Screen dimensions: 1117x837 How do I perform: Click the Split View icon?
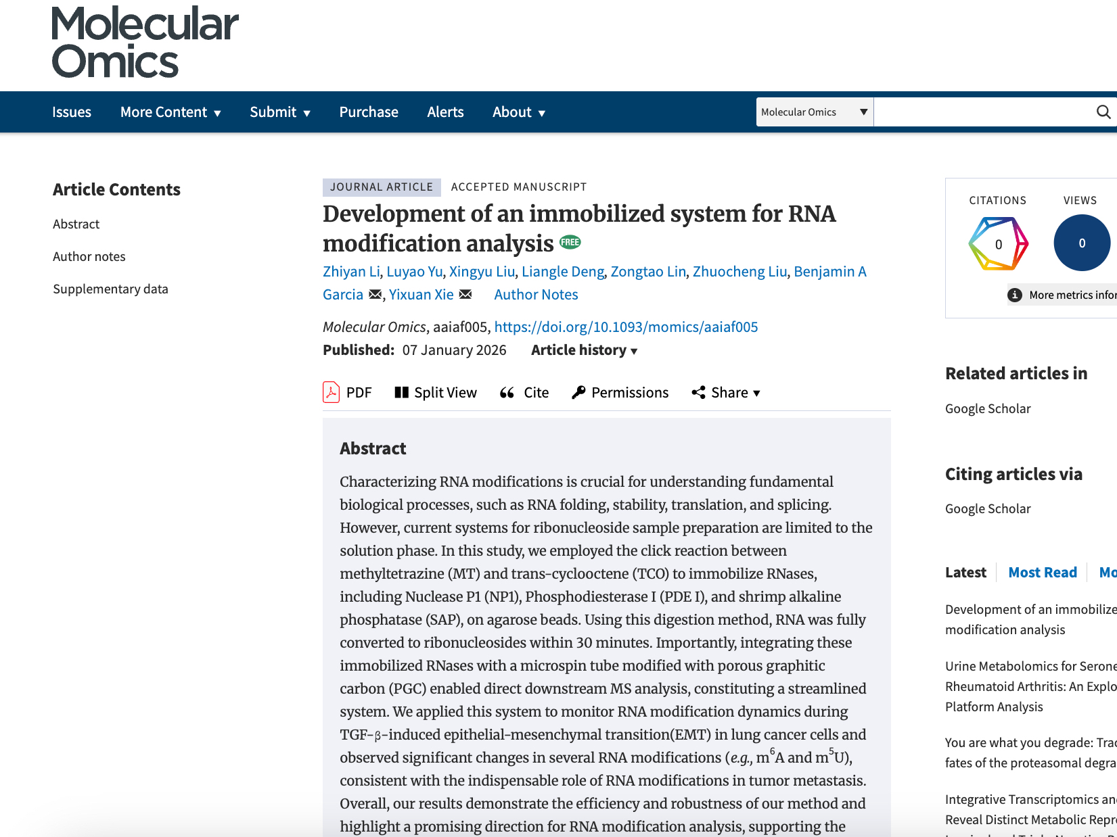[x=401, y=393]
